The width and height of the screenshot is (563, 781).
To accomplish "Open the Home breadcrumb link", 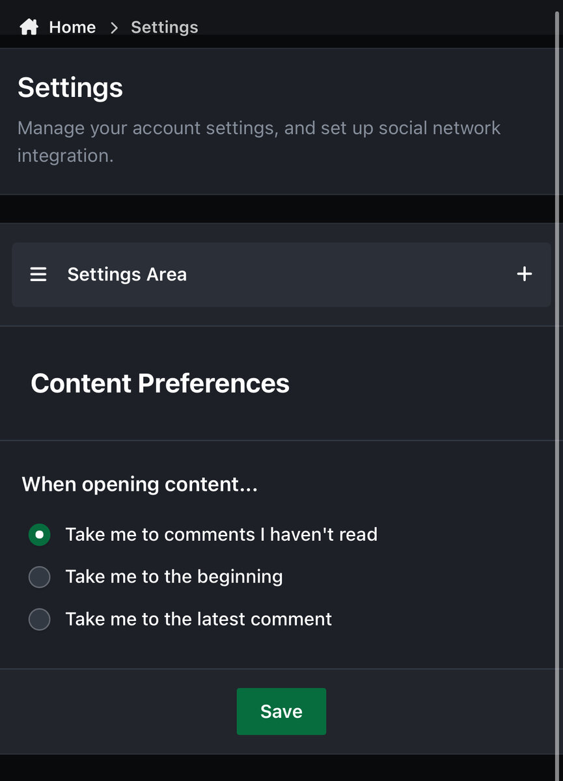I will tap(72, 27).
